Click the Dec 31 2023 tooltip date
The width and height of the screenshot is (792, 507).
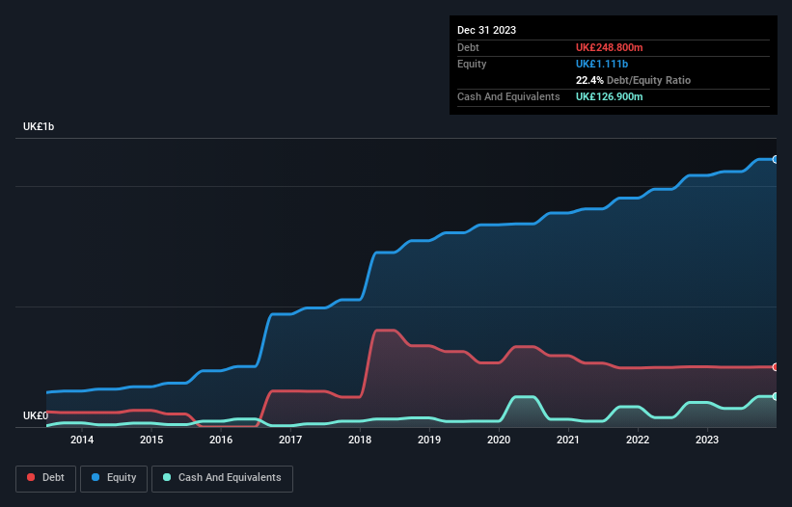tap(486, 30)
